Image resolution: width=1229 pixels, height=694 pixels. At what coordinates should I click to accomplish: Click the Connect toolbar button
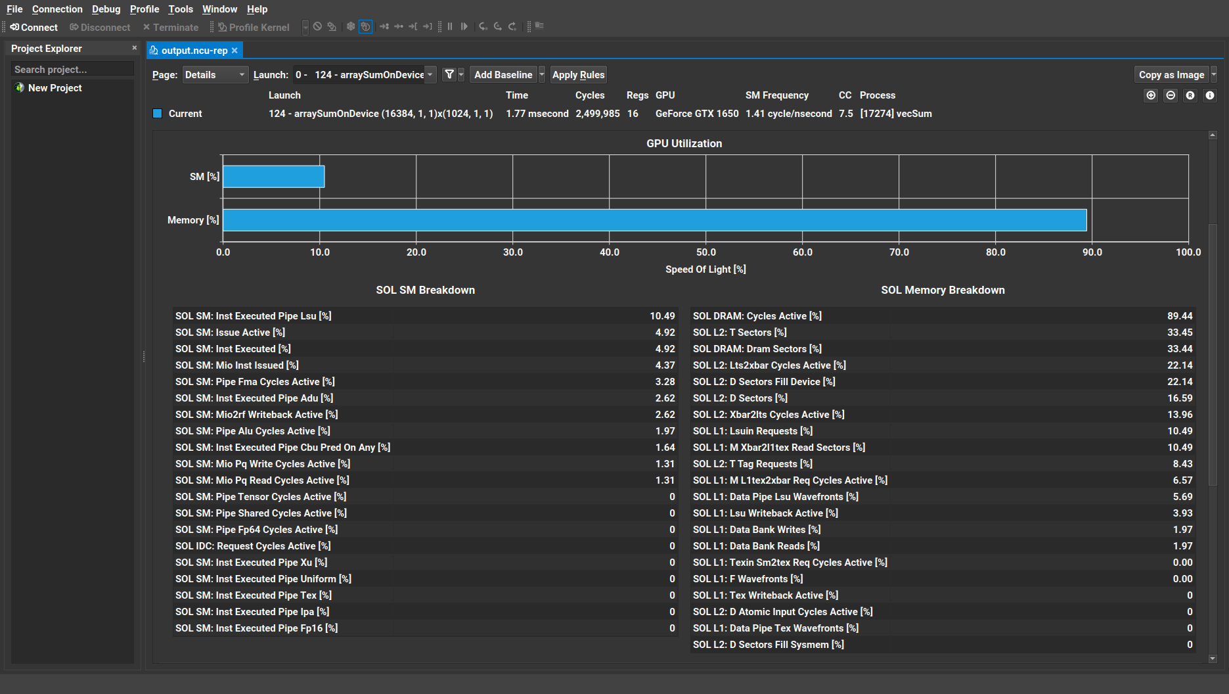(x=34, y=27)
